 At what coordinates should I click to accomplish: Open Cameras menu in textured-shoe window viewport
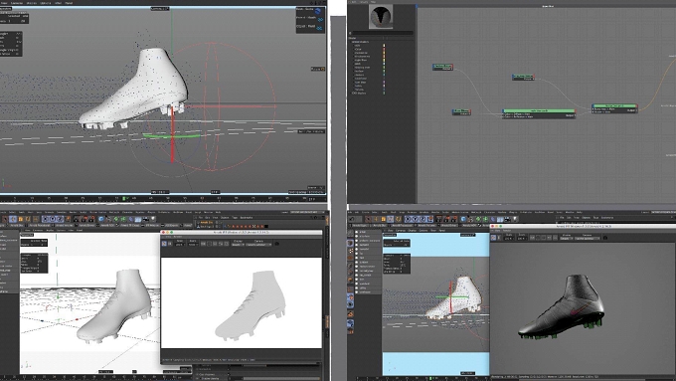click(x=400, y=231)
